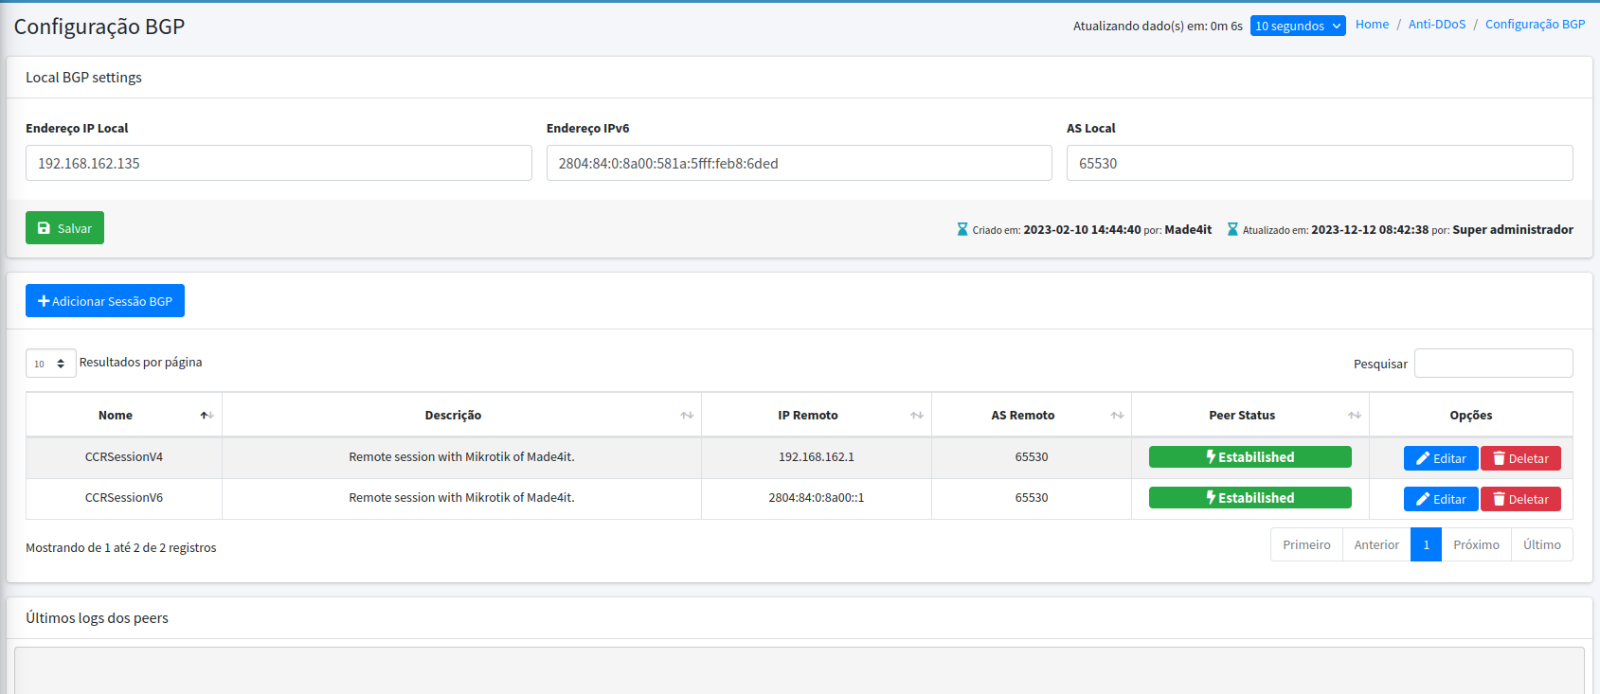The image size is (1600, 694).
Task: Click AS Remoto 65530 in CCRSessionV6 row
Action: [1032, 498]
